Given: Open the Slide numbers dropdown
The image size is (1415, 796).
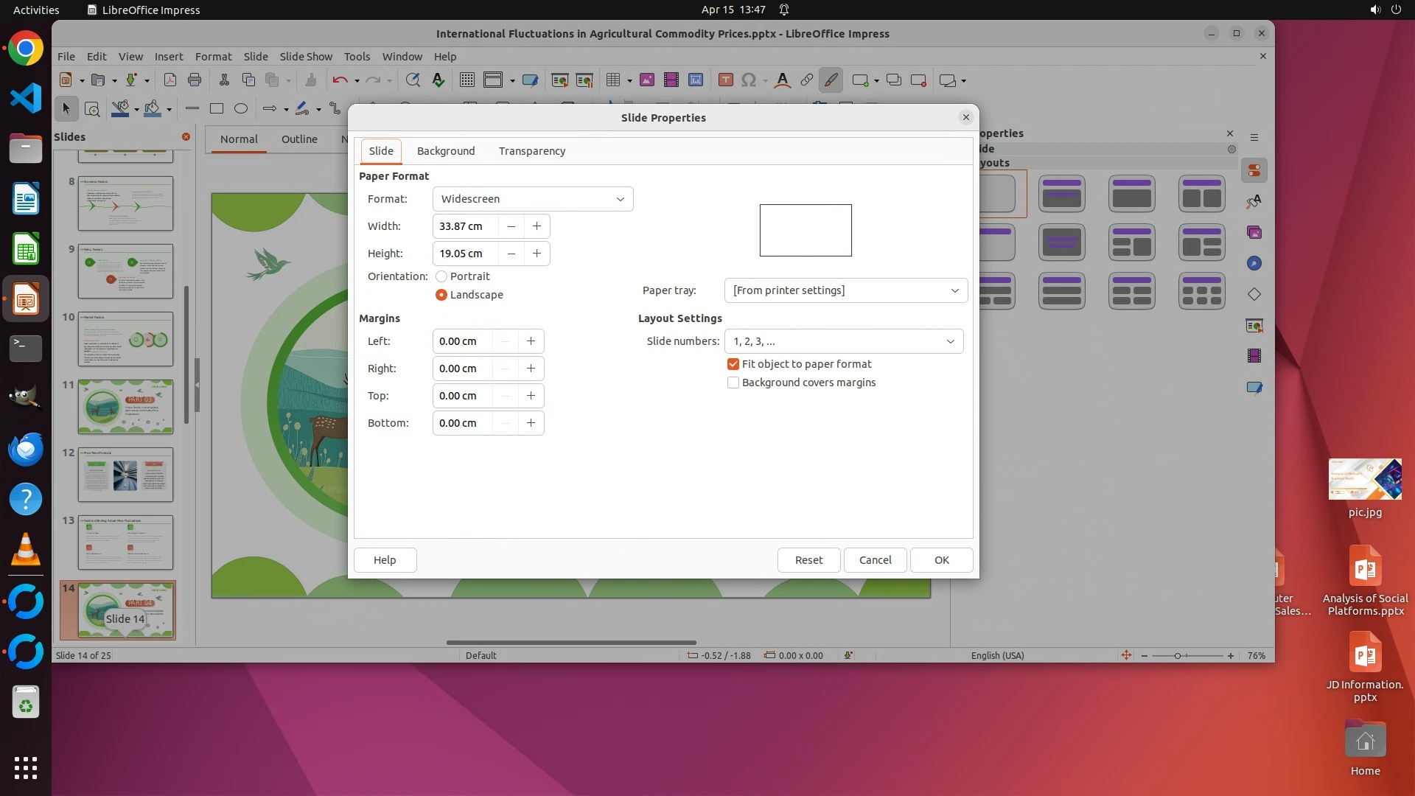Looking at the screenshot, I should (843, 341).
